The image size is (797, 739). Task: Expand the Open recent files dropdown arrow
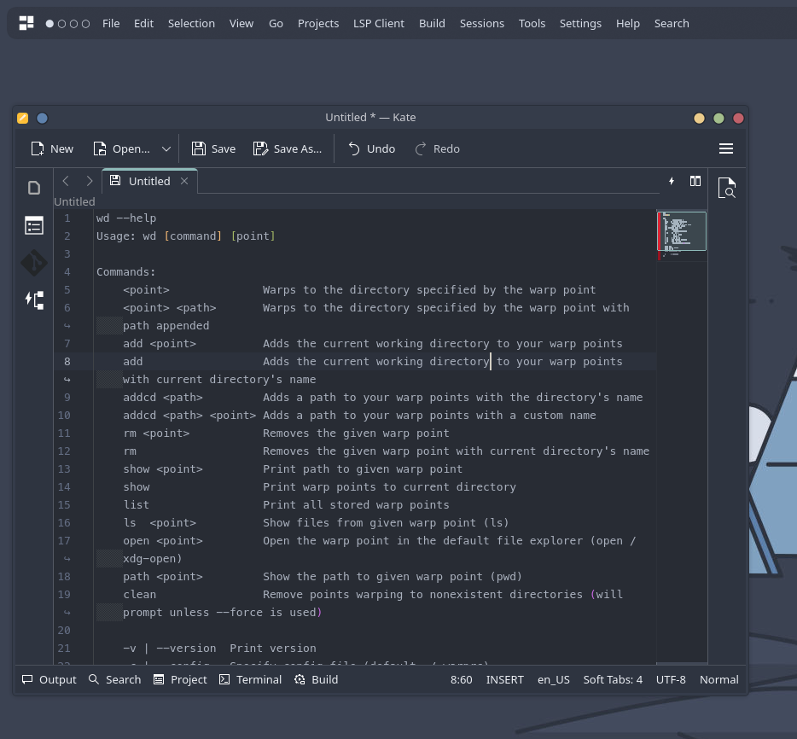166,148
